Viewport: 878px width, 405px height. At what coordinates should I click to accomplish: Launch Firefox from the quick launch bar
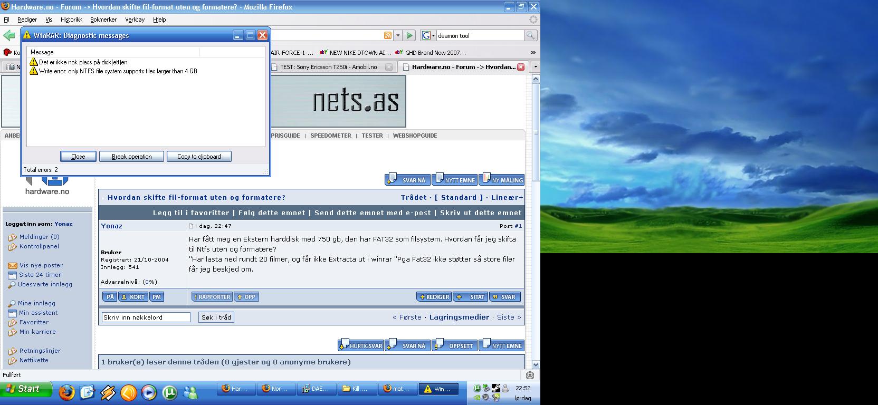pyautogui.click(x=66, y=392)
